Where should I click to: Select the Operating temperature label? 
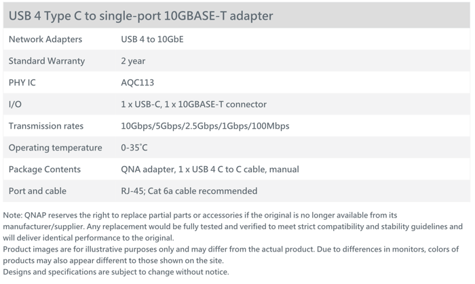point(56,148)
